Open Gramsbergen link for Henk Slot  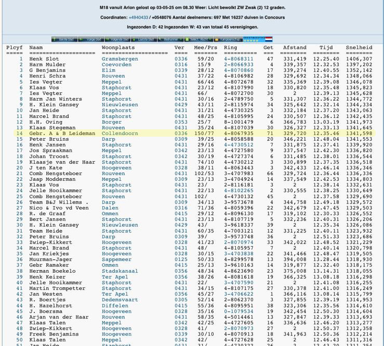tap(120, 59)
